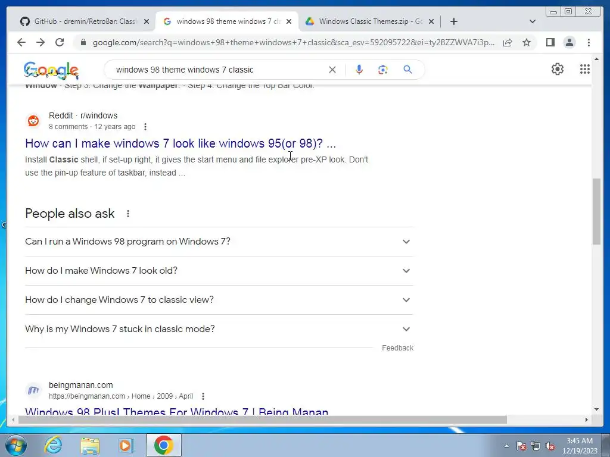This screenshot has height=457, width=610.
Task: Click the scroll up arrow
Action: click(x=596, y=60)
